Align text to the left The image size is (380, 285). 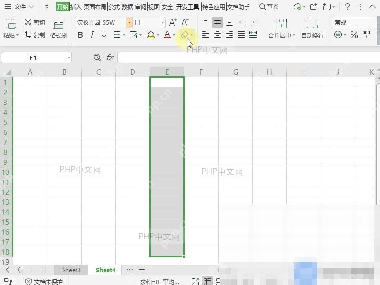point(206,35)
